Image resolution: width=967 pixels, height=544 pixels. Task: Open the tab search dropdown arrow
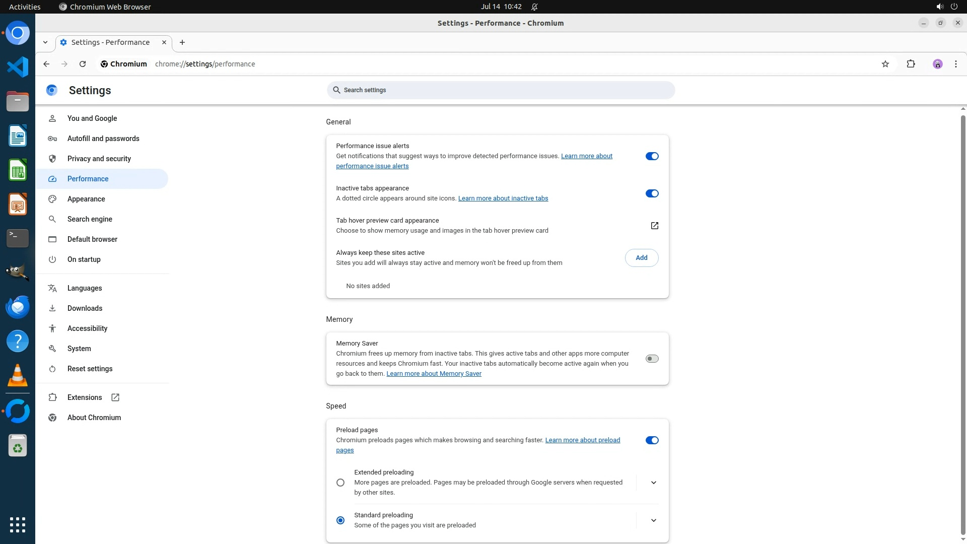pyautogui.click(x=45, y=42)
